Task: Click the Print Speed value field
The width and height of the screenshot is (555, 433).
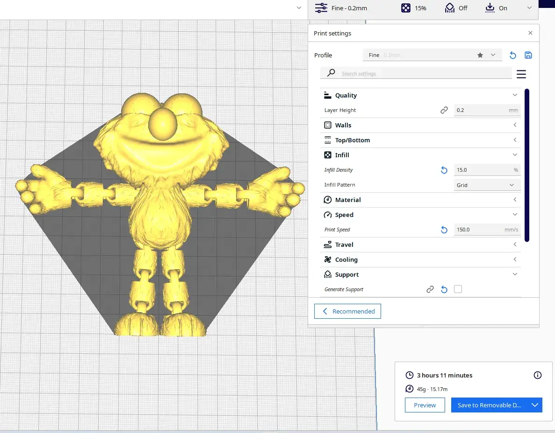Action: (x=487, y=230)
